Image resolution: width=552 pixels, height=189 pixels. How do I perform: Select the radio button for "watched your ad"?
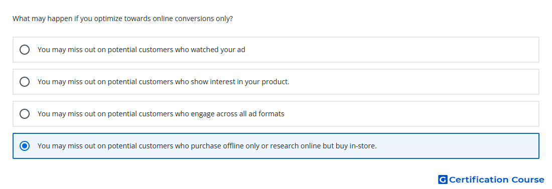point(25,50)
